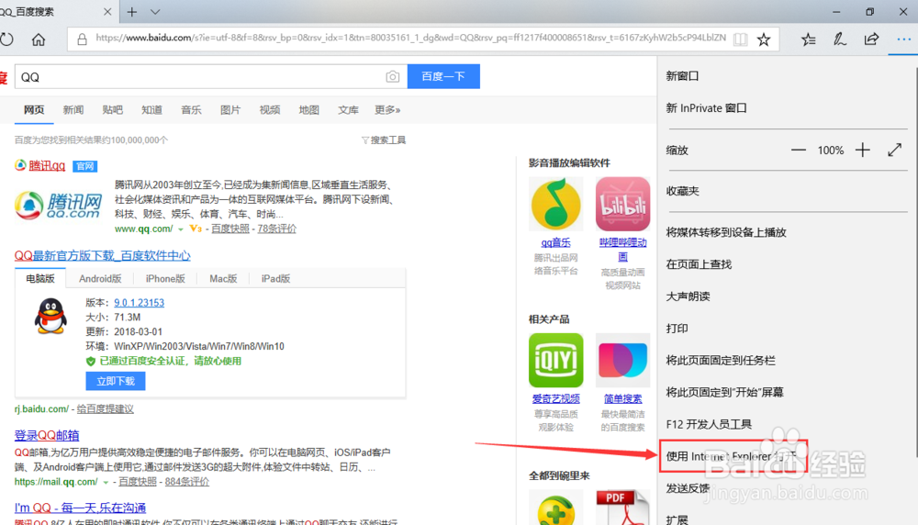Image resolution: width=918 pixels, height=525 pixels.
Task: Expand the 更多» options
Action: (387, 110)
